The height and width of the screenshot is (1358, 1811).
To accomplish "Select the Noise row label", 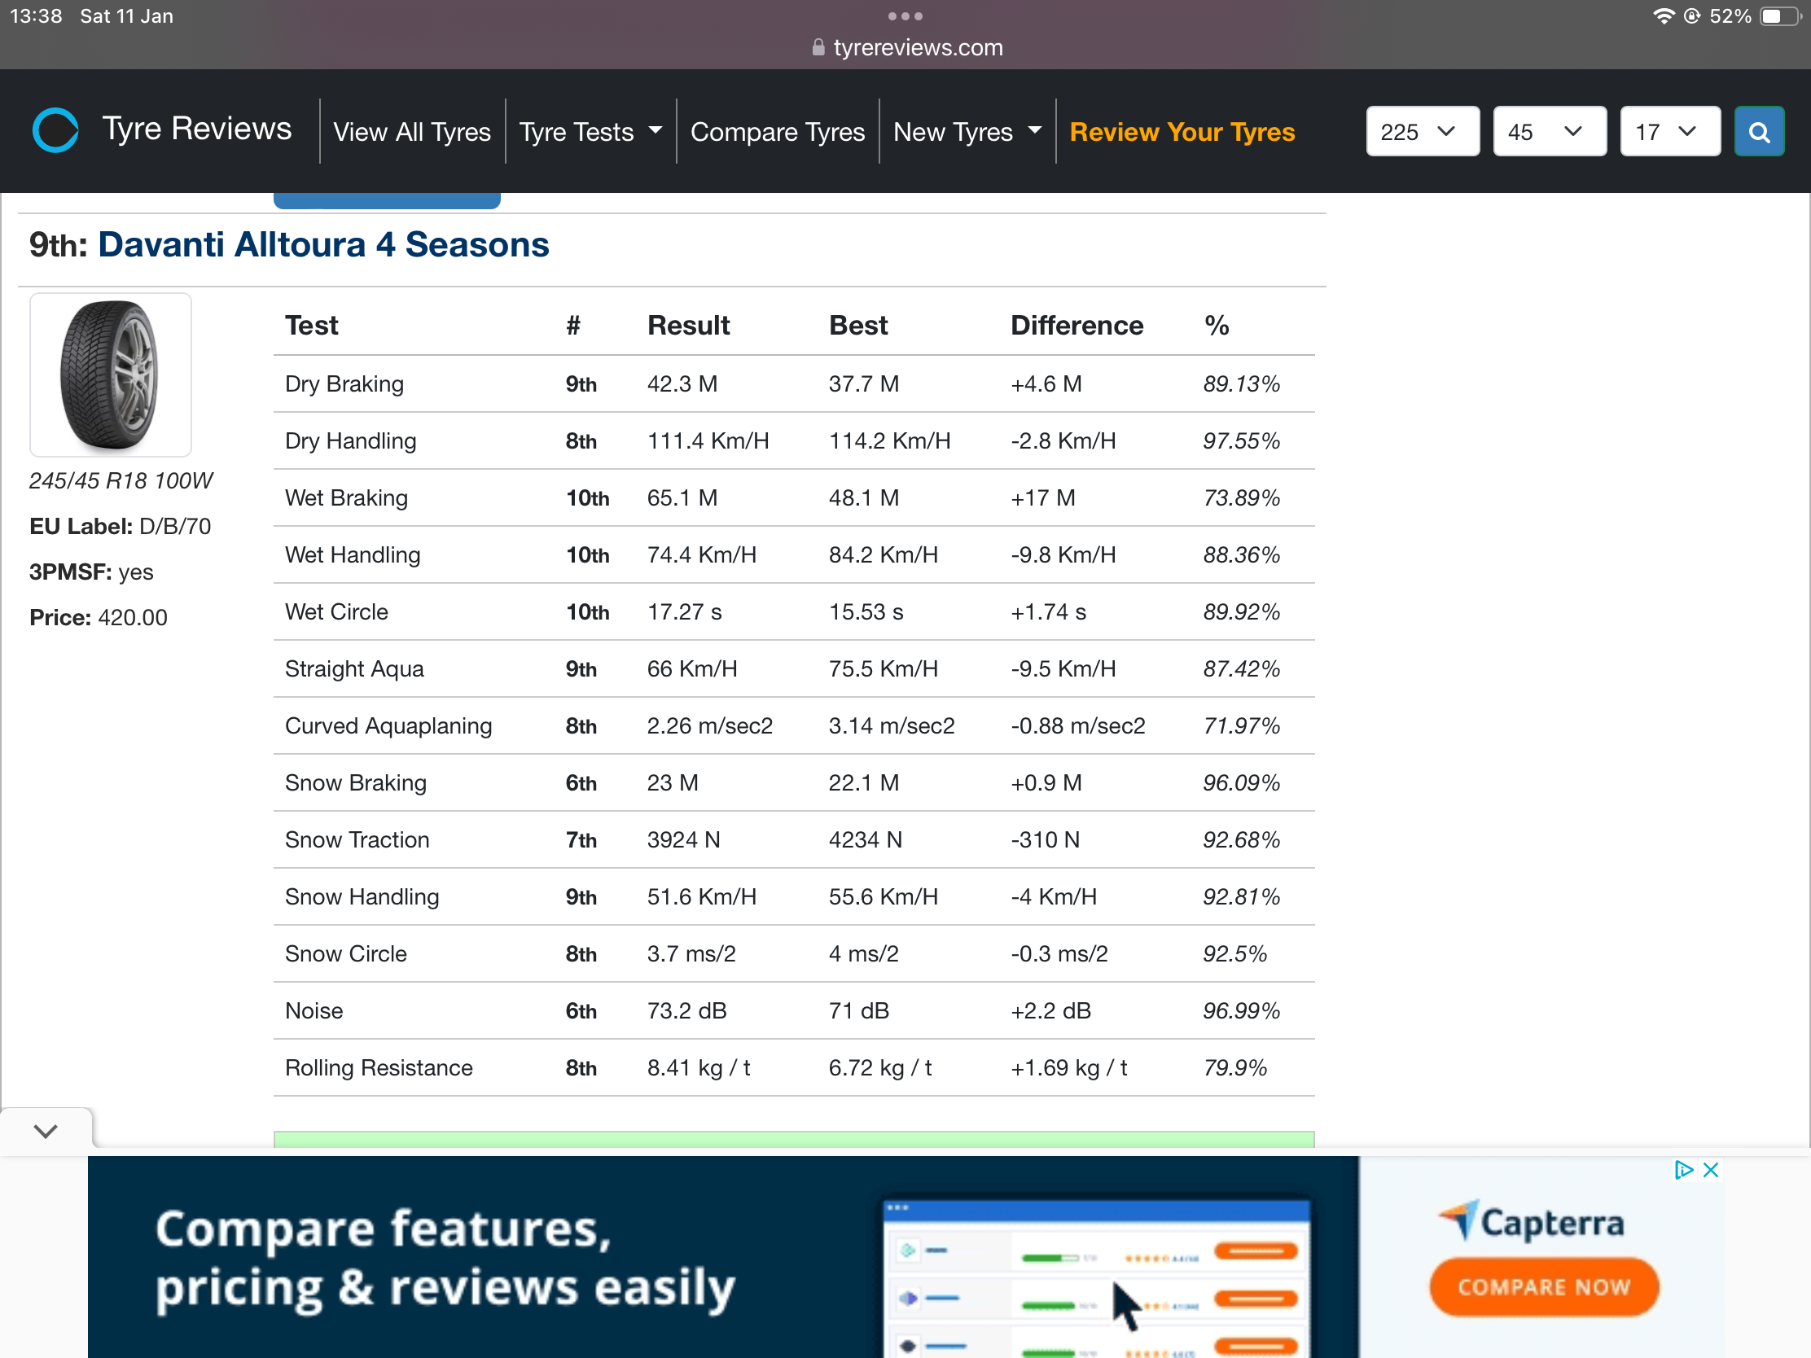I will 314,1011.
